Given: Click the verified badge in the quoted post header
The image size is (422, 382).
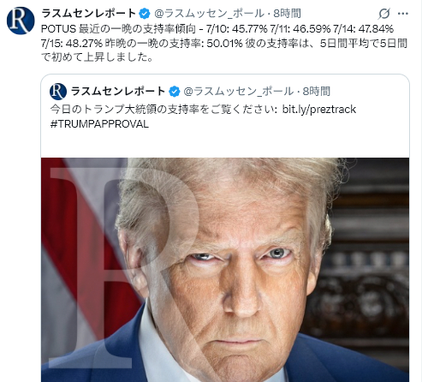Looking at the screenshot, I should (x=175, y=92).
